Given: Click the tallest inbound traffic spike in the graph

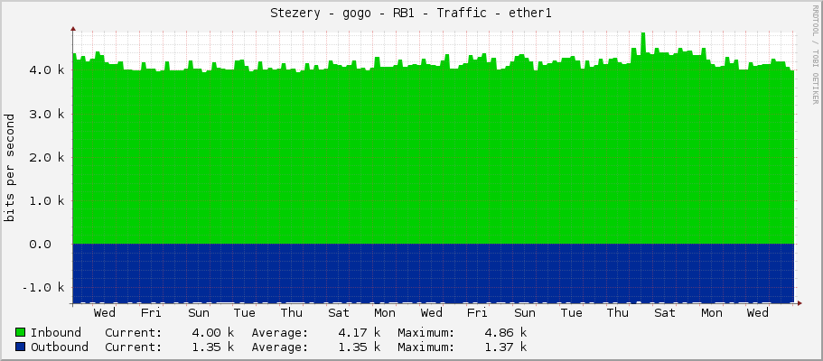Looking at the screenshot, I should (642, 42).
